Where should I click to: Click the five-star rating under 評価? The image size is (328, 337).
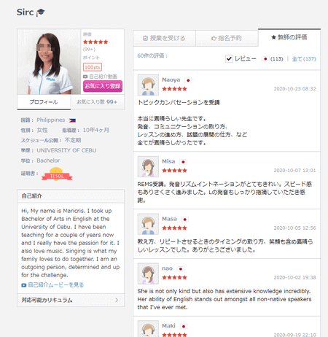(x=95, y=42)
